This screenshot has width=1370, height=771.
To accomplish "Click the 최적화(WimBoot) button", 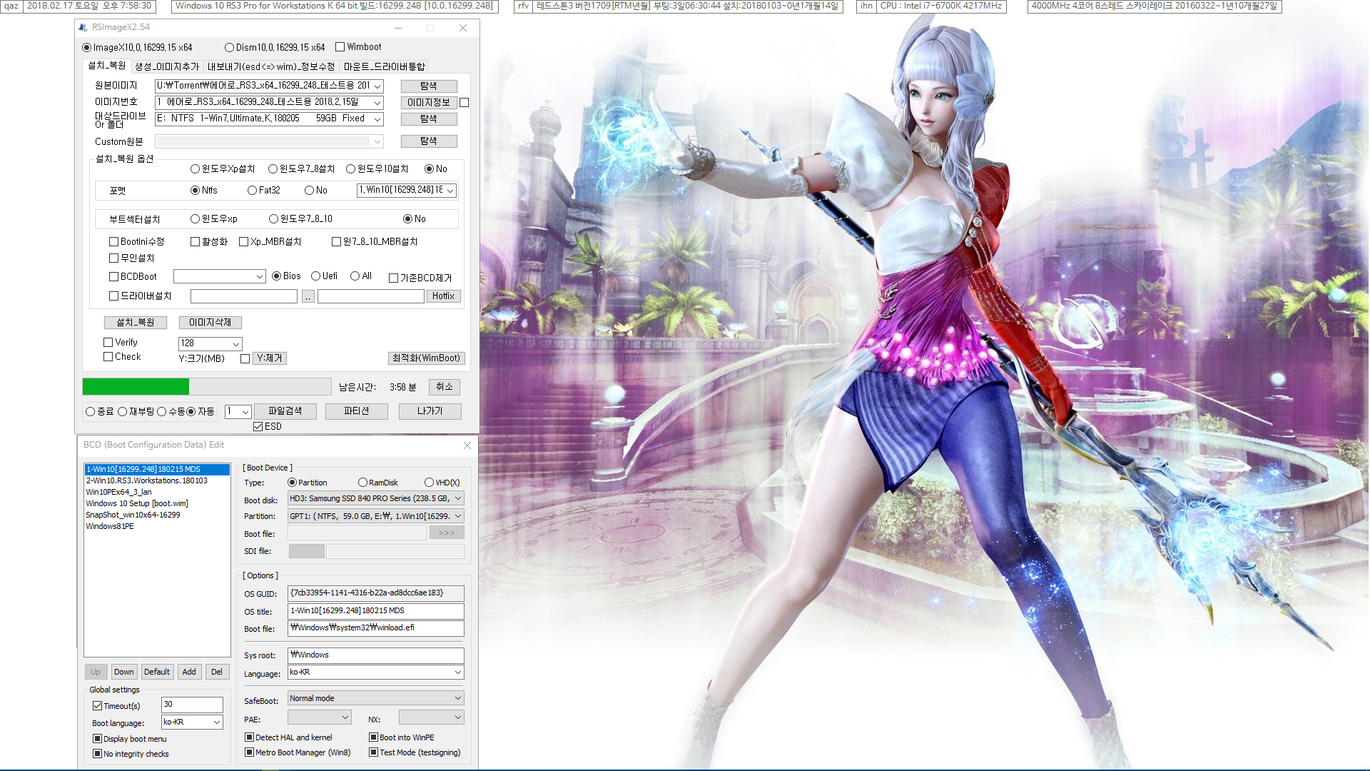I will 427,358.
